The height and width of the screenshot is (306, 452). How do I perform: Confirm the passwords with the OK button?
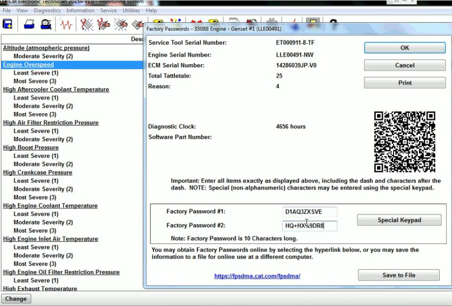coord(405,48)
